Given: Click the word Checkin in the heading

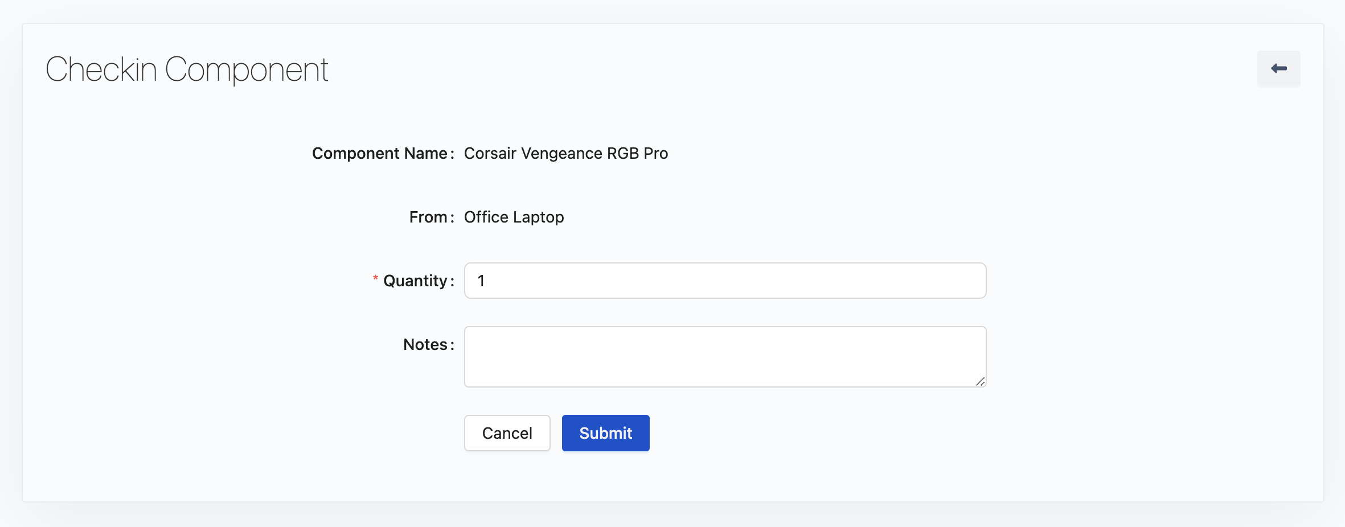Looking at the screenshot, I should 101,69.
